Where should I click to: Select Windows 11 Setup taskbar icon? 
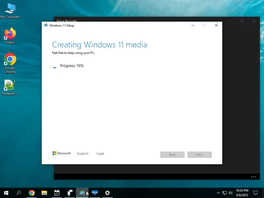[x=82, y=193]
